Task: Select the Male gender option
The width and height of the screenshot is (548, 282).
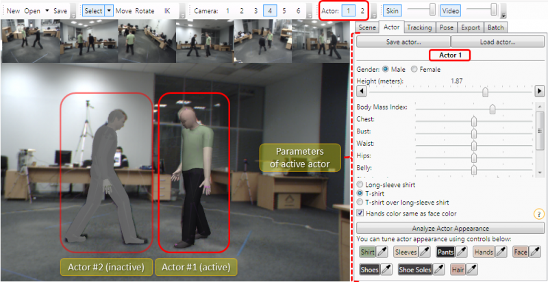Action: (386, 69)
